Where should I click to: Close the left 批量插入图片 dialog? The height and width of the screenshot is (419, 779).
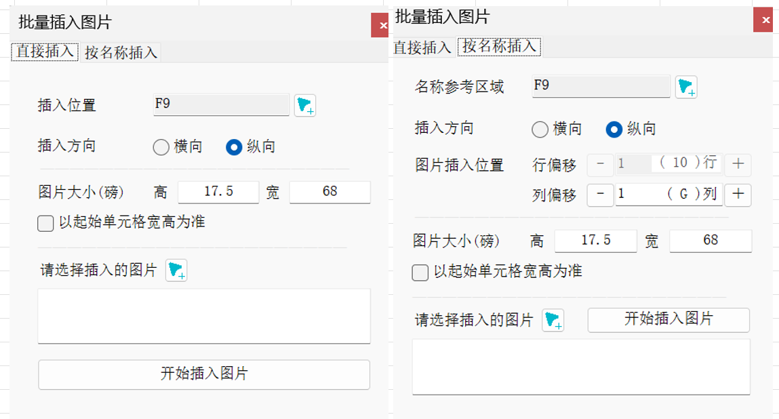point(382,25)
